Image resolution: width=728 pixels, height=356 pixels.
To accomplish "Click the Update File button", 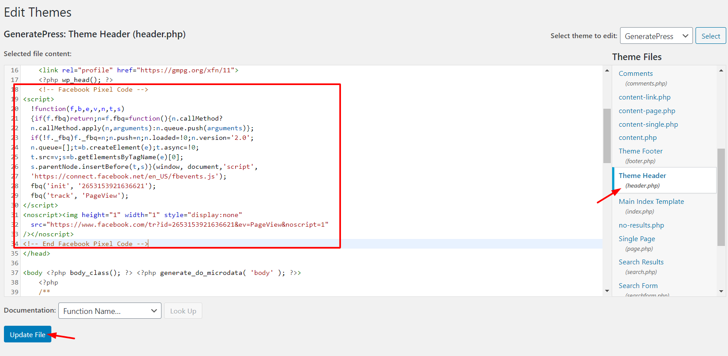I will tap(27, 335).
